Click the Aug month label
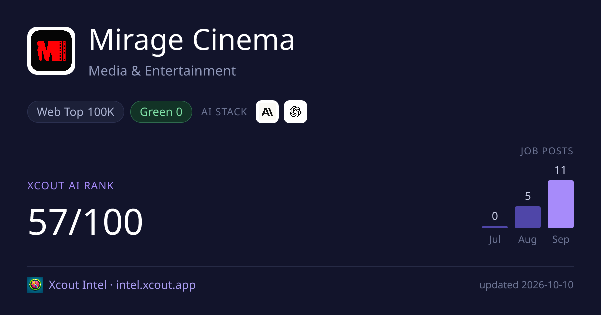This screenshot has width=601, height=315. point(528,240)
